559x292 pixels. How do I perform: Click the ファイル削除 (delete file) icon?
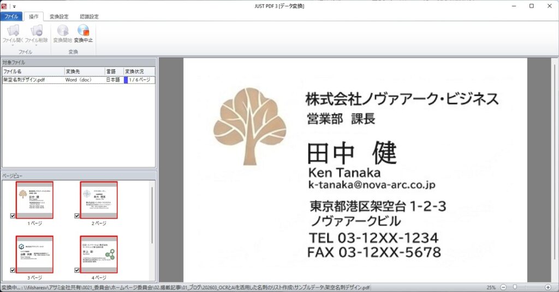[37, 31]
